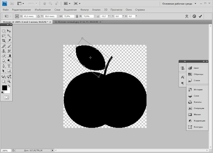Pick the Healing Brush tool
Image resolution: width=213 pixels, height=153 pixels.
[x=4, y=46]
